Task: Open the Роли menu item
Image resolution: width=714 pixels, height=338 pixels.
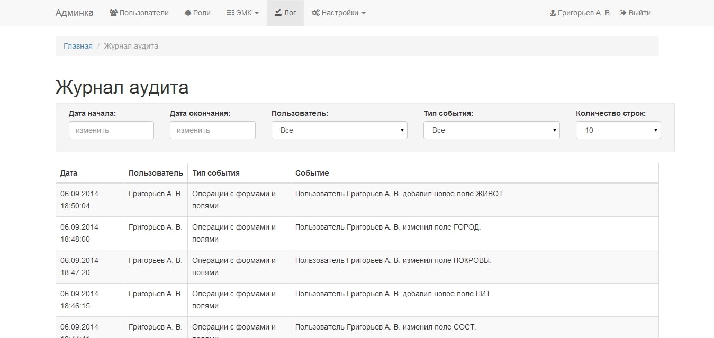Action: [197, 13]
